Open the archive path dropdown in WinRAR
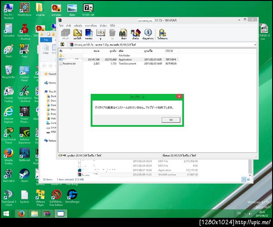Viewport: 273px width, 227px height. [255, 45]
